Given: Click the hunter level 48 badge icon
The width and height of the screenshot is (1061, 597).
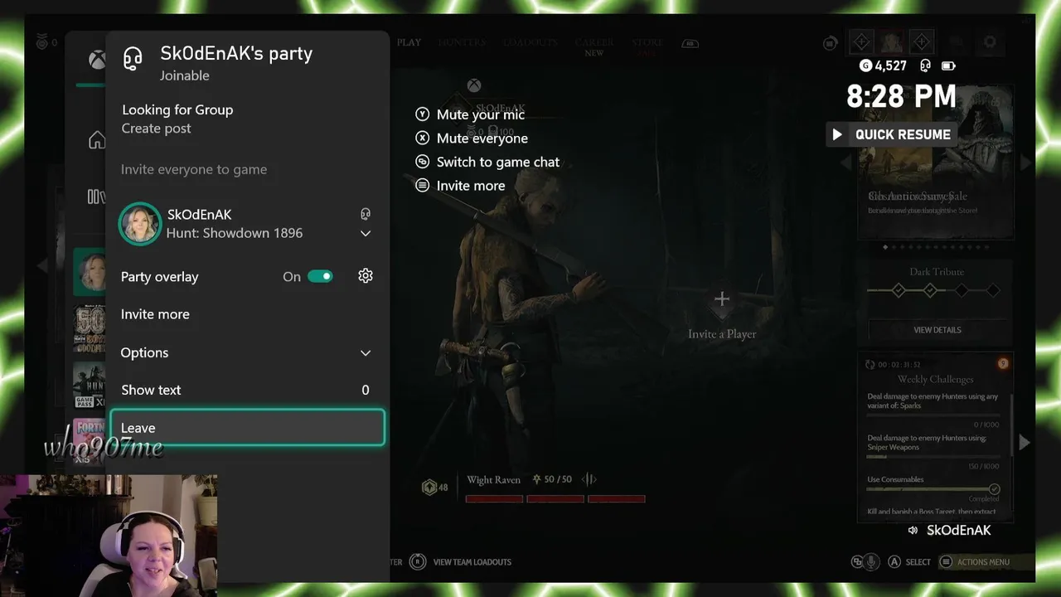Looking at the screenshot, I should click(429, 488).
